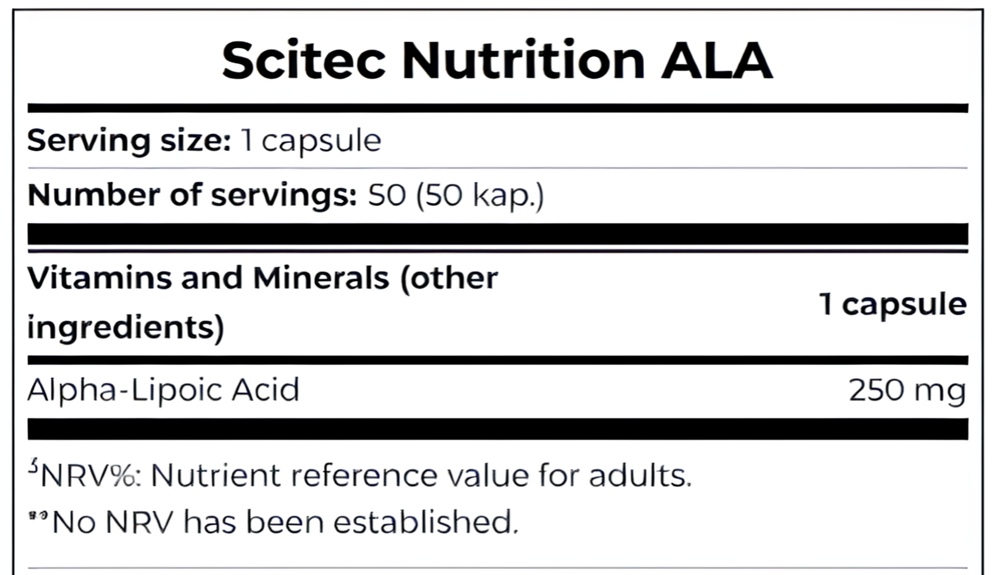Screen dimensions: 994x575
Task: Click the word "Nutrition" in the heading
Action: (x=523, y=60)
